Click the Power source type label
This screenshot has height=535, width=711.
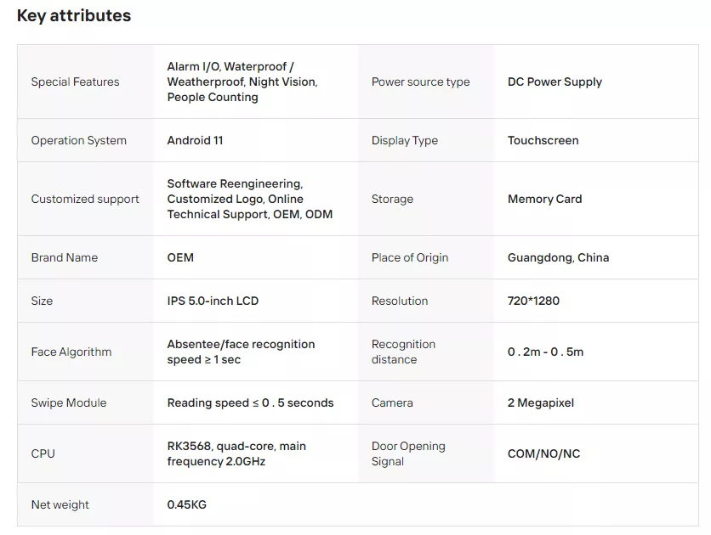click(421, 82)
